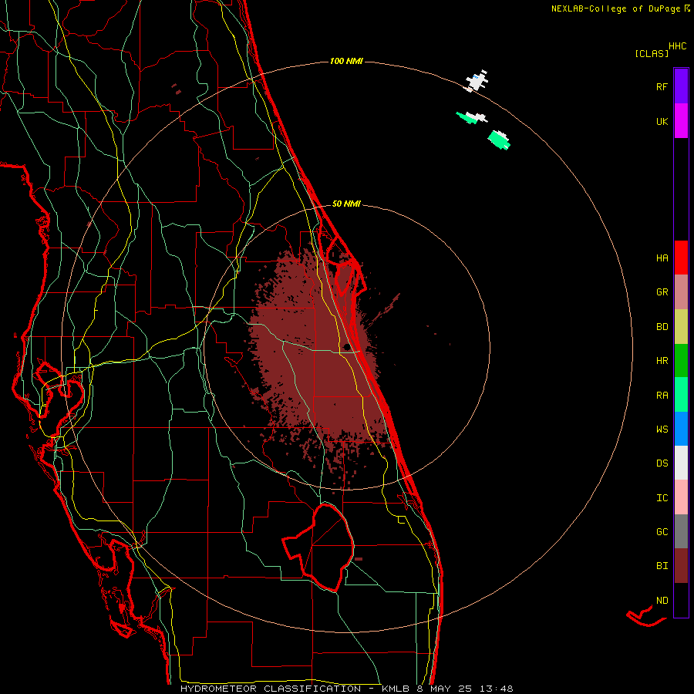Screen dimensions: 694x694
Task: Click the DS legend label
Action: [662, 463]
